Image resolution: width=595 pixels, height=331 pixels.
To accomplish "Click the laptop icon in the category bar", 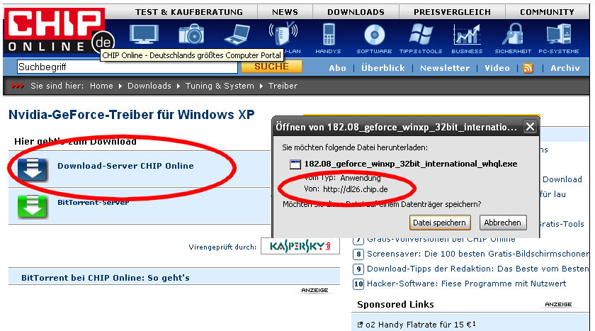I will click(x=238, y=35).
